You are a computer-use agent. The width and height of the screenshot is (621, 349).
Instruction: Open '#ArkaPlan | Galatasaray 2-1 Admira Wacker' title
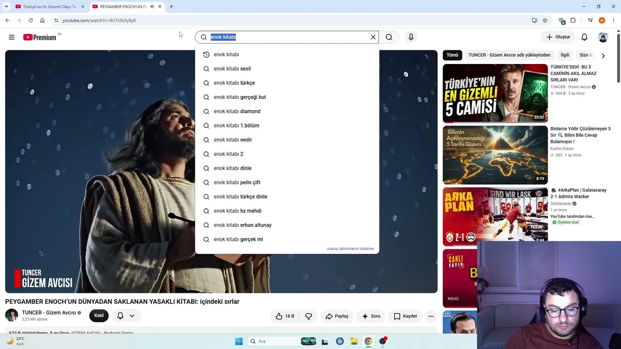[x=578, y=193]
